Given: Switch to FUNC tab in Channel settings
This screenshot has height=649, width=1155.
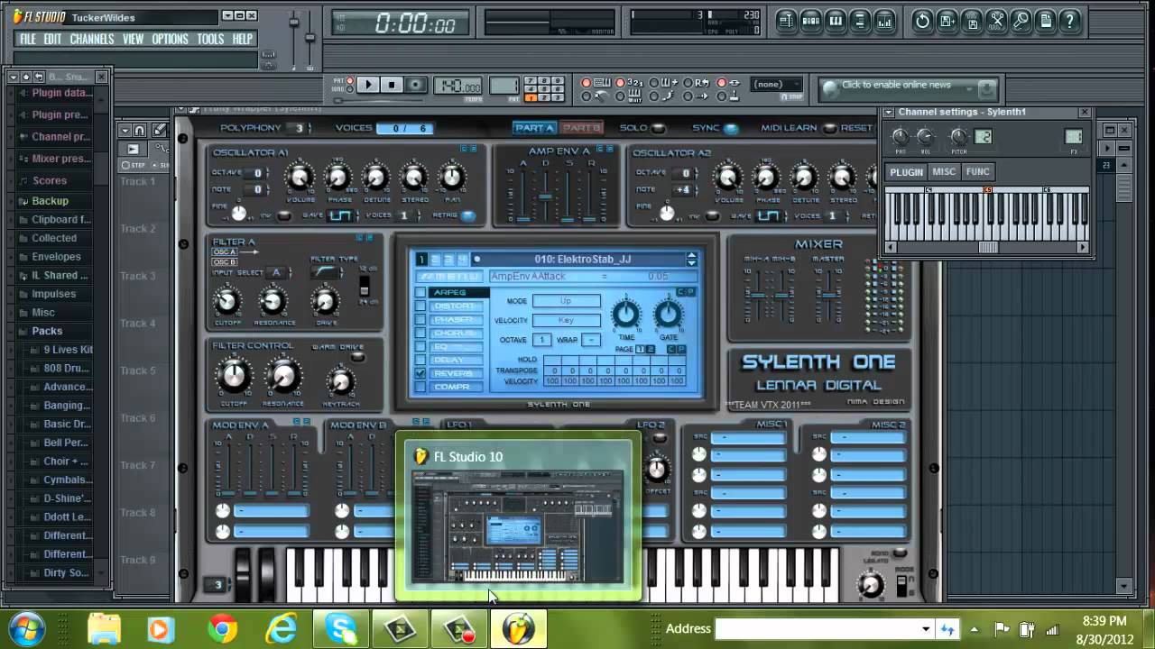Looking at the screenshot, I should 977,171.
